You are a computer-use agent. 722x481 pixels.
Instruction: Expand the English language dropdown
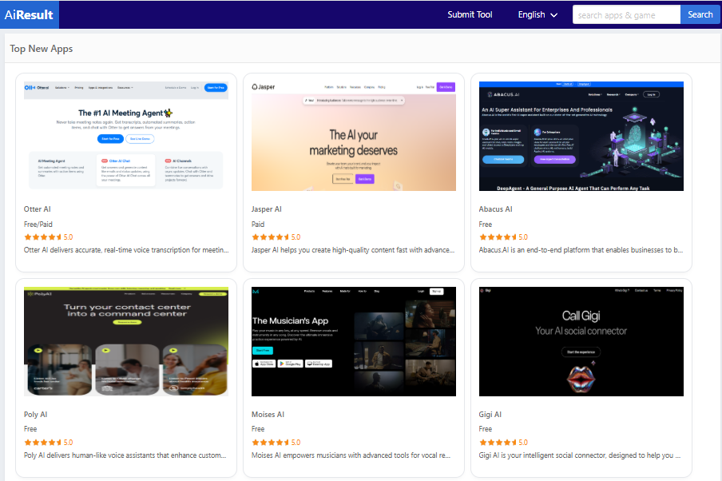pos(538,14)
